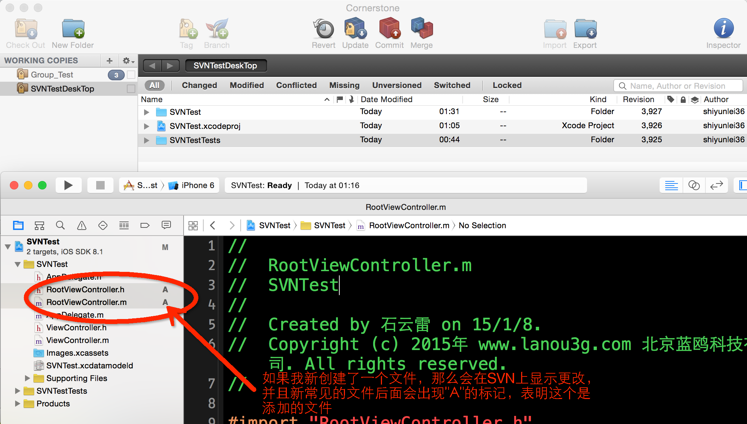The image size is (747, 424).
Task: Expand the Products group
Action: click(17, 404)
